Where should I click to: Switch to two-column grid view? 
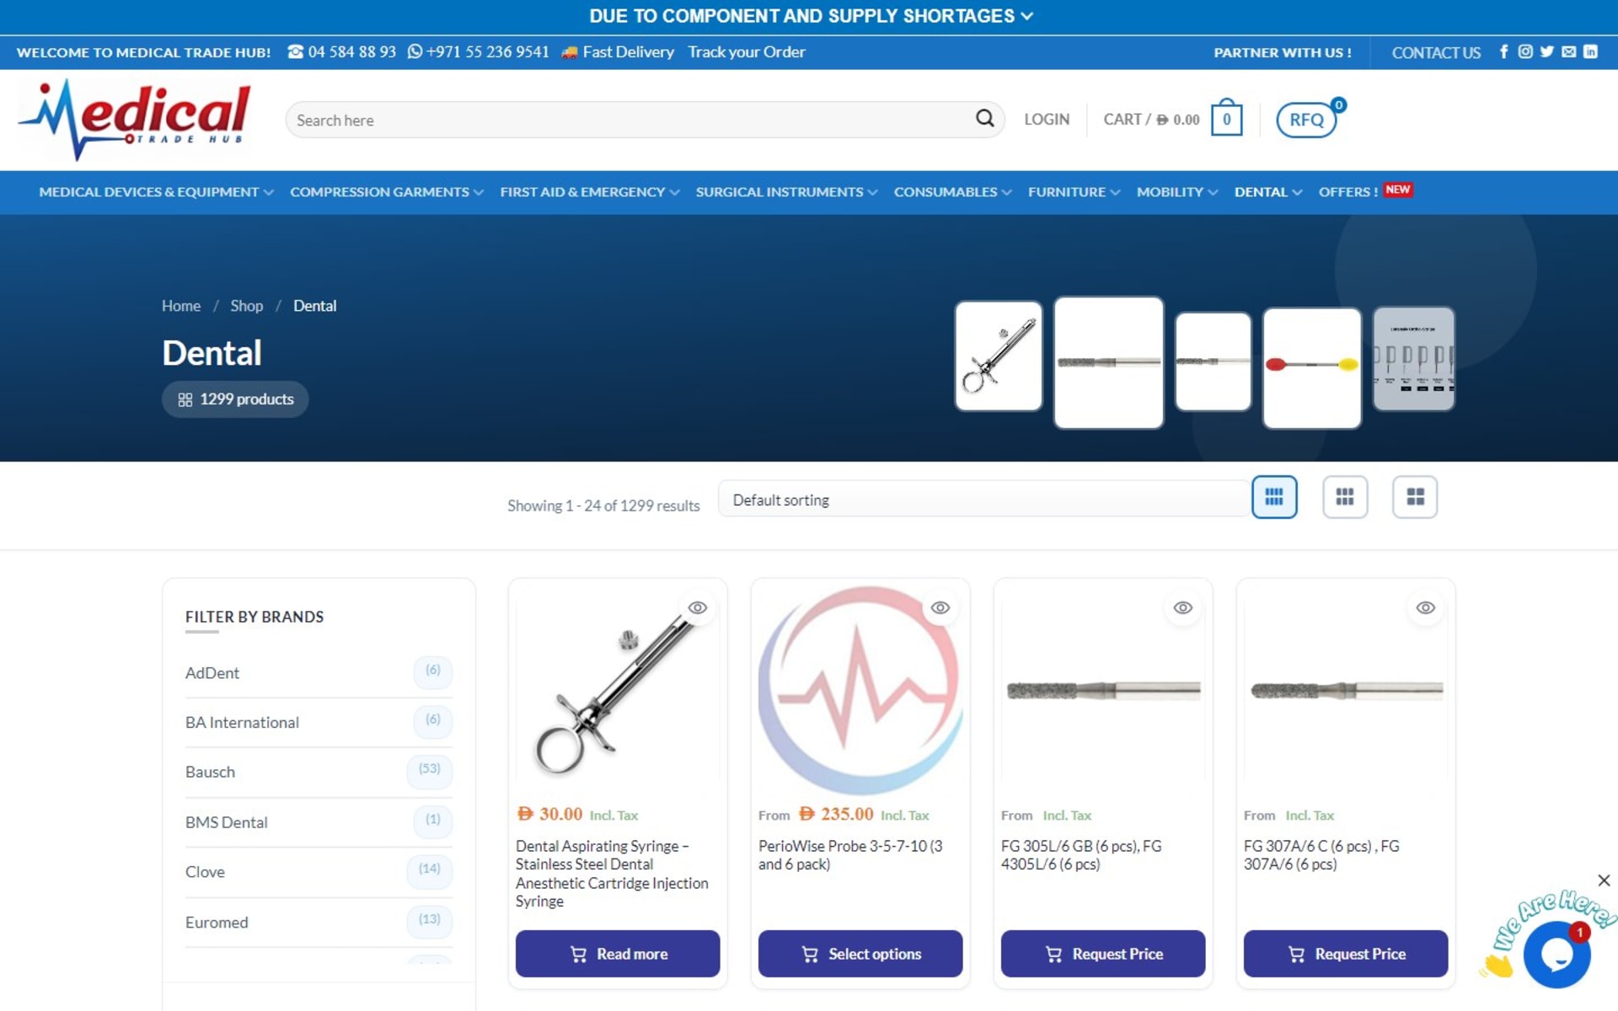(1415, 497)
